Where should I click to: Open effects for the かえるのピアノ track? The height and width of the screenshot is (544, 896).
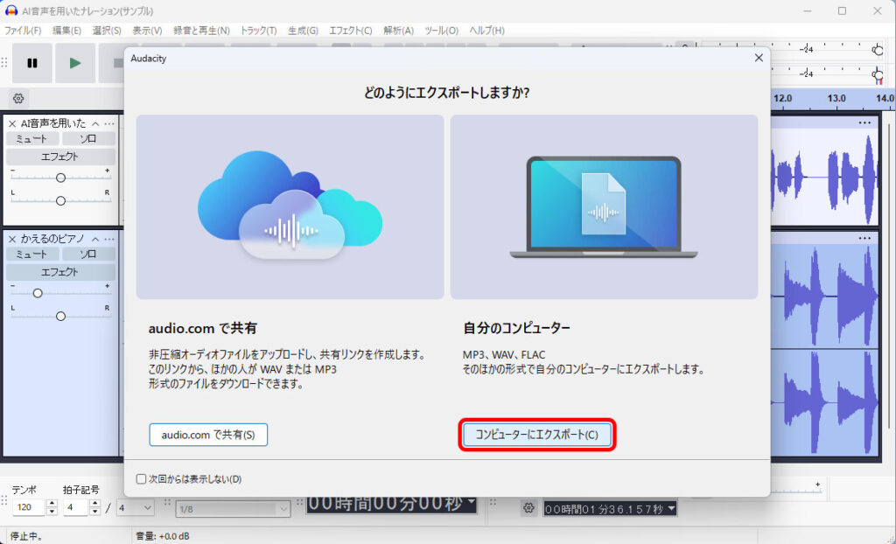60,272
